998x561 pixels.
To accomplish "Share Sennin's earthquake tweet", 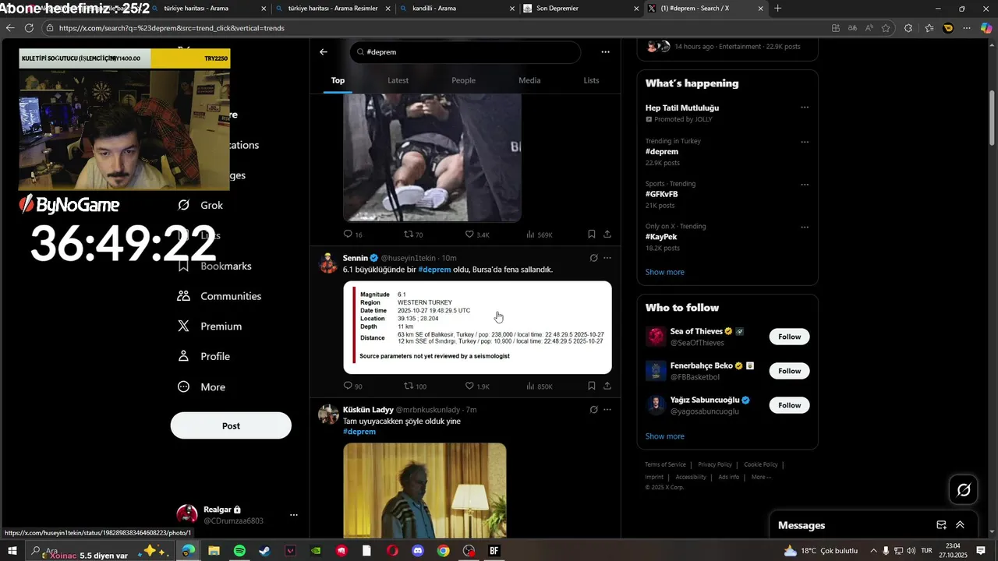I will pos(607,386).
